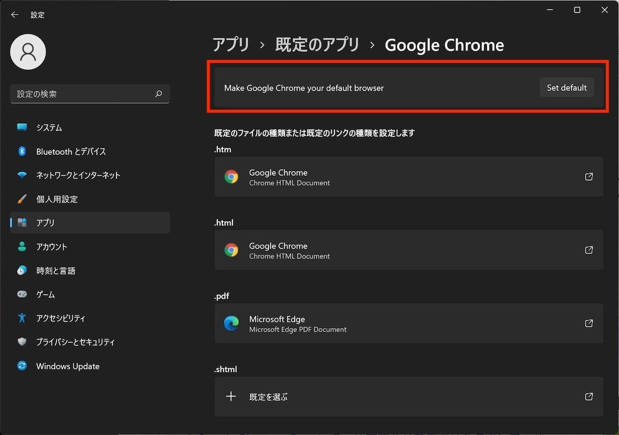Click the accessibility figure icon

[22, 318]
